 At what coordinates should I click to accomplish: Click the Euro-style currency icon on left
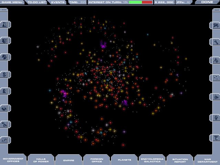click(x=5, y=91)
